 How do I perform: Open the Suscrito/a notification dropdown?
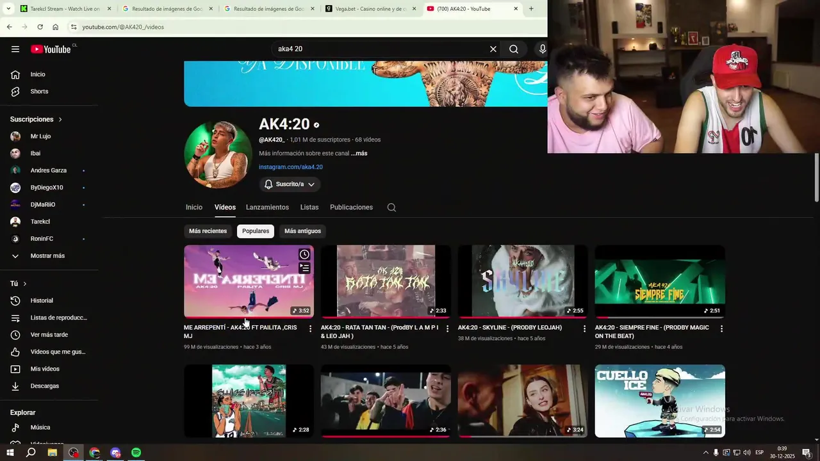[290, 184]
